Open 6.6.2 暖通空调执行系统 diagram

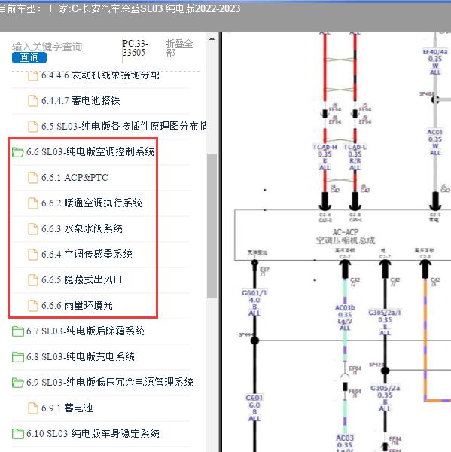92,203
